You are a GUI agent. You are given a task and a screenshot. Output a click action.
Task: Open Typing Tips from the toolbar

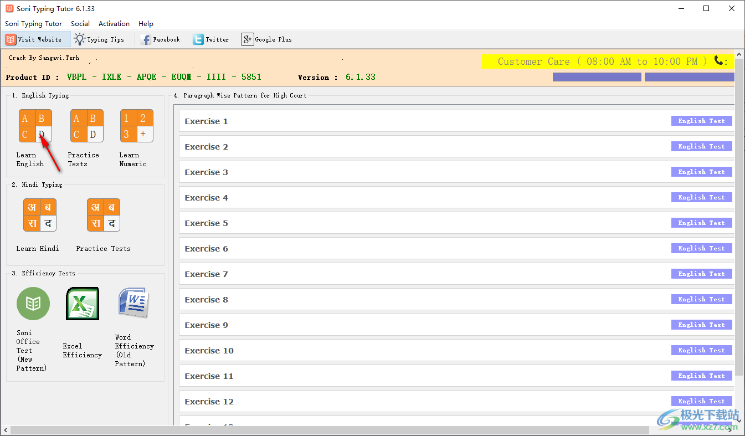100,39
